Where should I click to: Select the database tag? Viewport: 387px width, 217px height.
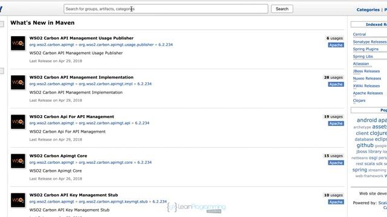click(x=364, y=139)
